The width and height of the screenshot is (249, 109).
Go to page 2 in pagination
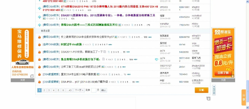(44, 90)
